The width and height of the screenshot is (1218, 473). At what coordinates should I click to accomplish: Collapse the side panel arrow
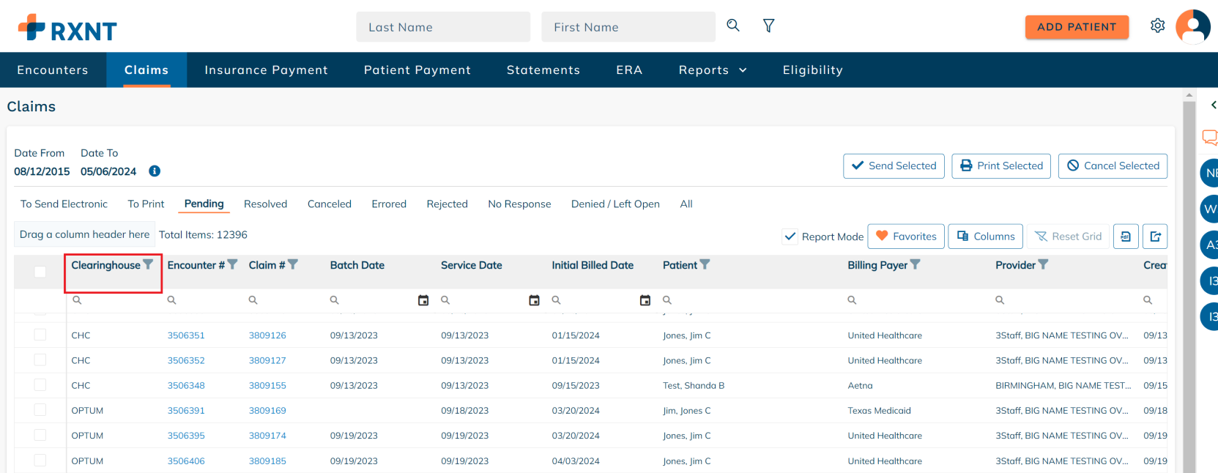(x=1213, y=105)
